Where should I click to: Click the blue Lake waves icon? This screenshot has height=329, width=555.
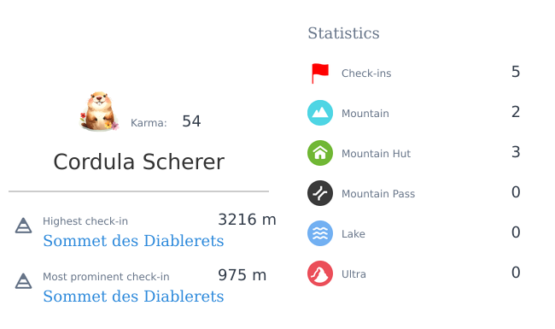(320, 233)
